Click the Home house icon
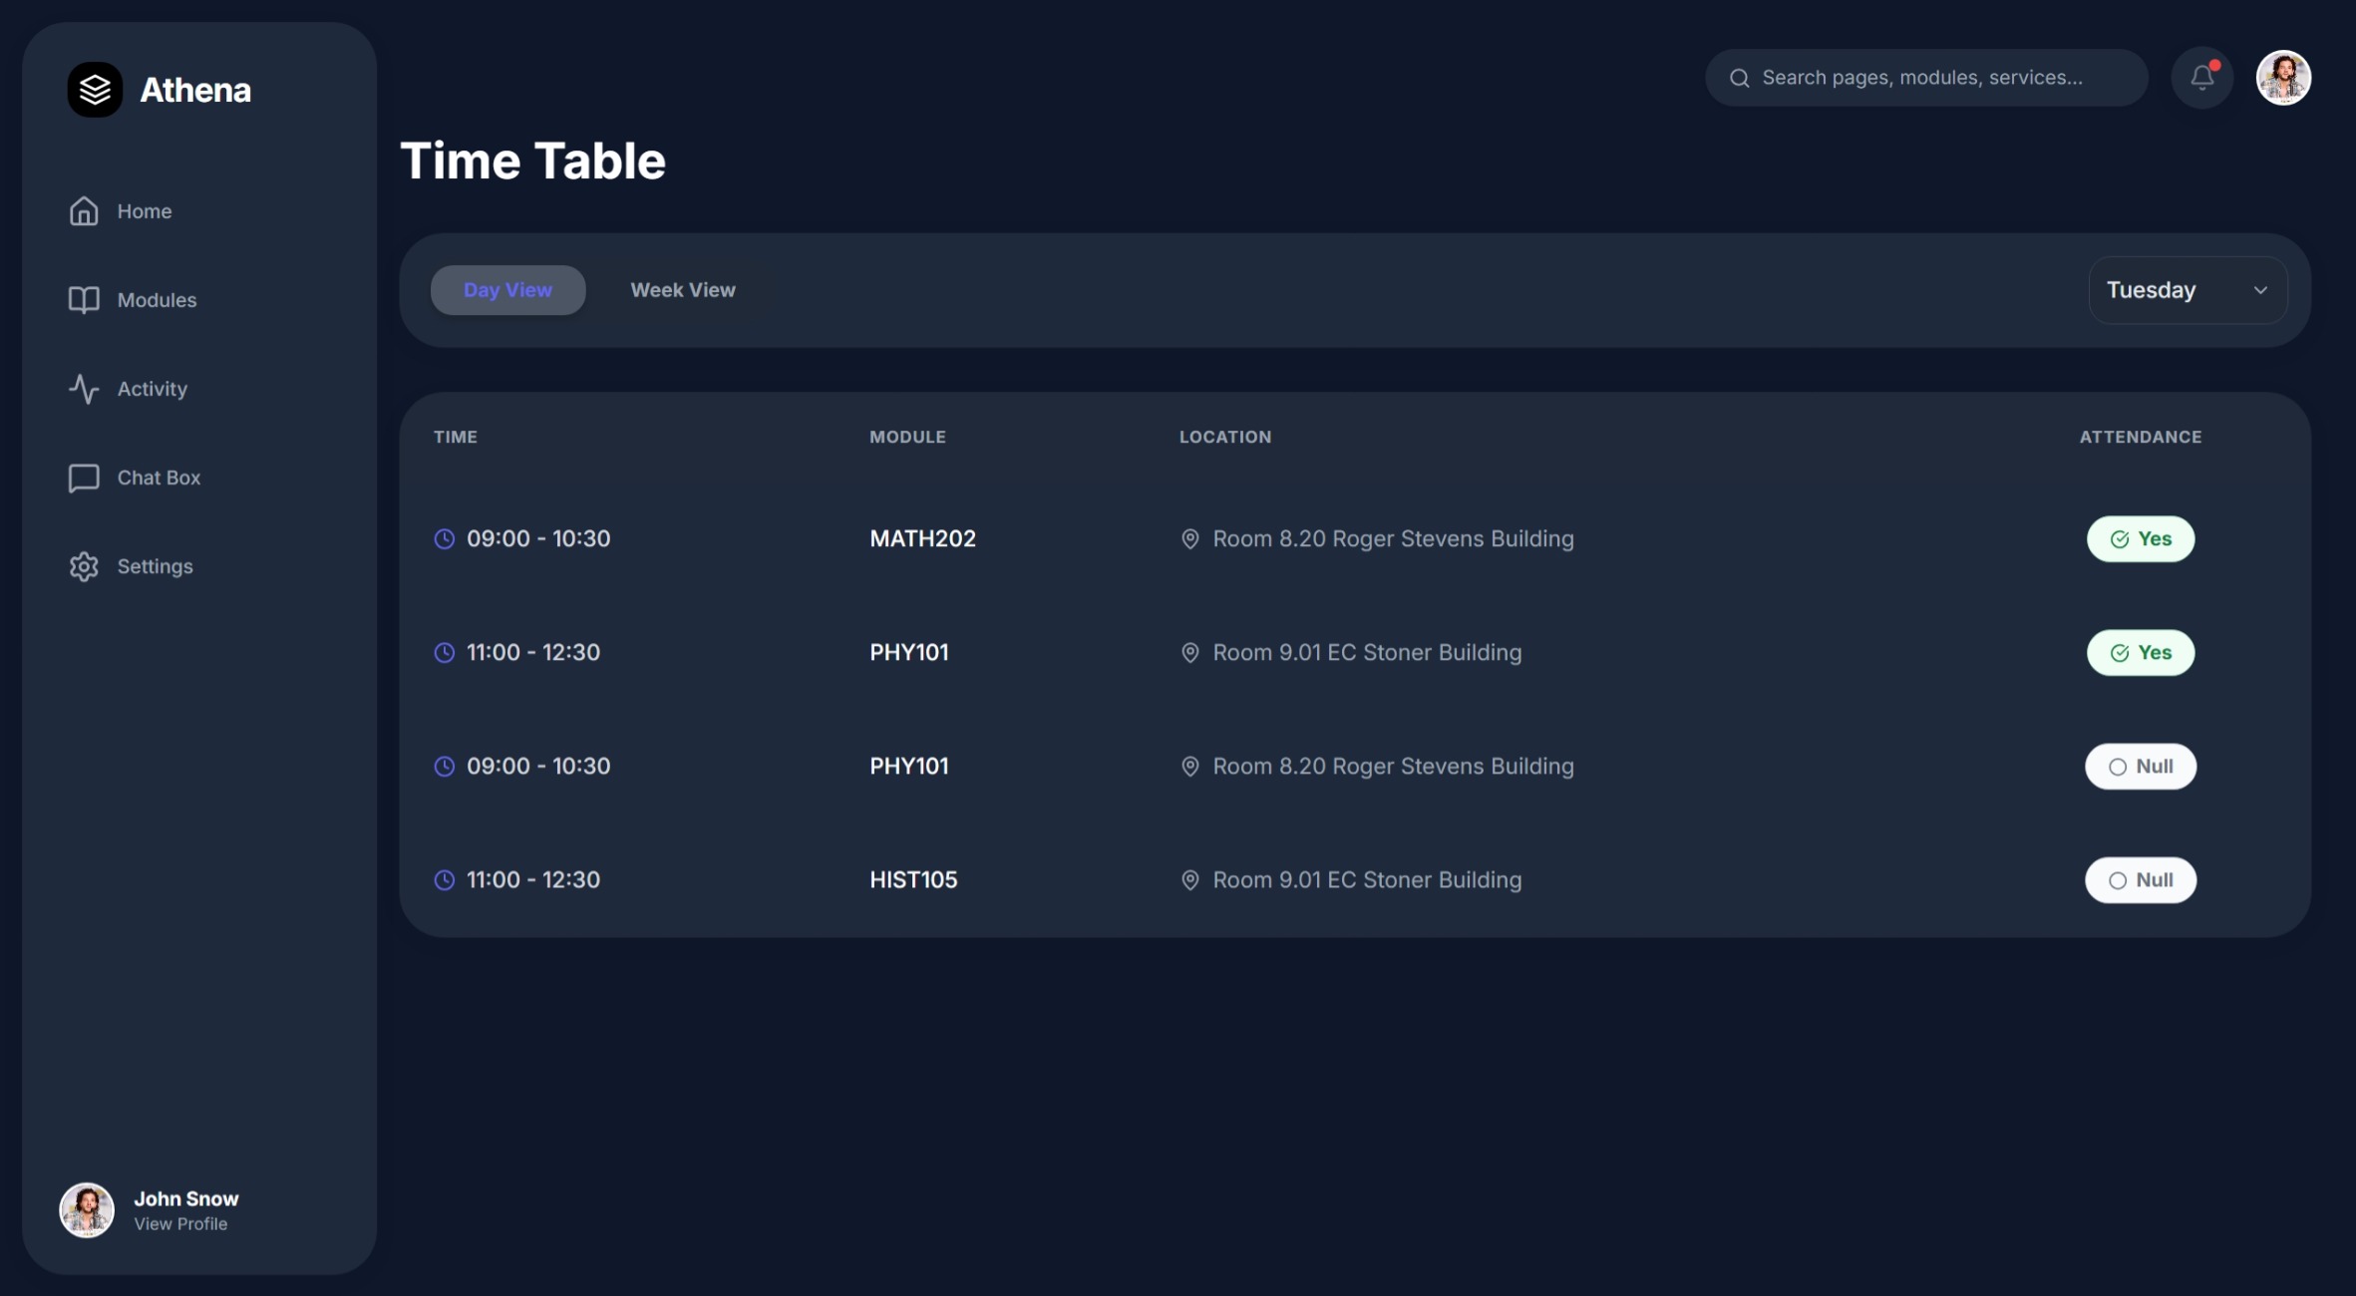 coord(84,211)
